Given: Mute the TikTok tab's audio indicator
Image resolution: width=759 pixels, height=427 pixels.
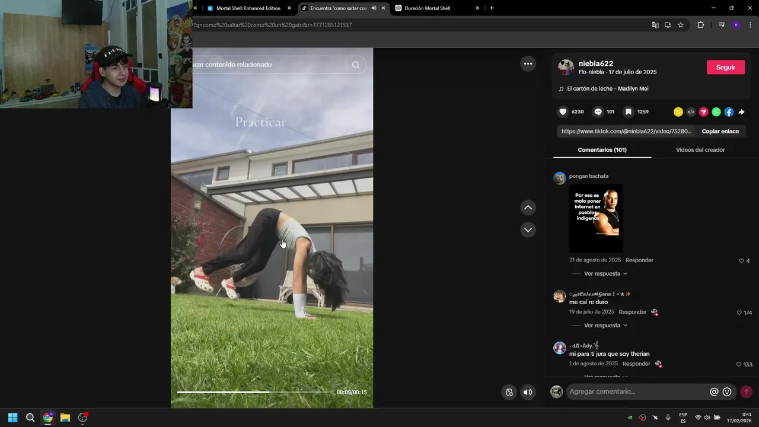Looking at the screenshot, I should [374, 8].
